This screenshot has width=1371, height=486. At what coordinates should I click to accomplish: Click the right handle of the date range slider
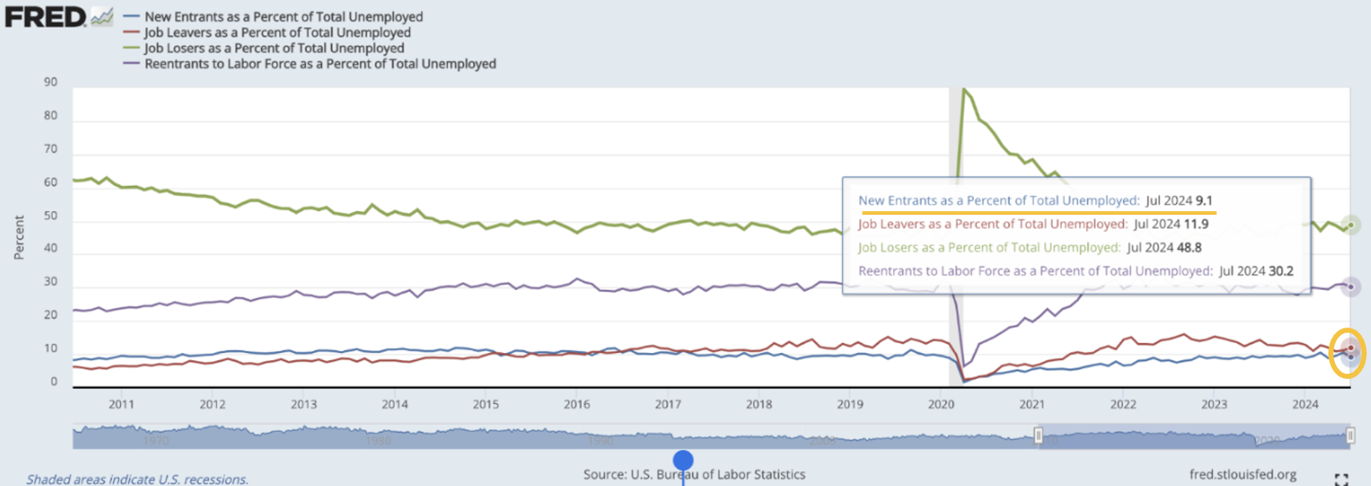pos(1350,435)
